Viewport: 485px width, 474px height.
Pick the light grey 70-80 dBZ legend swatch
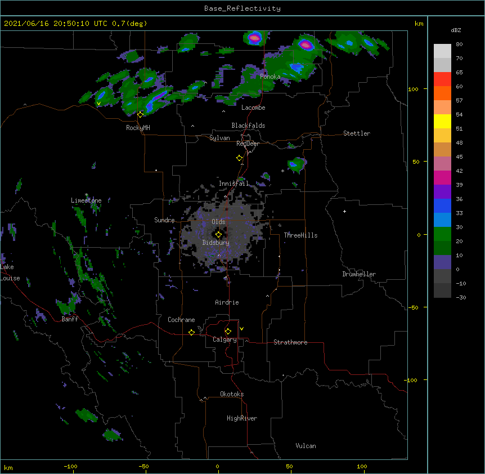tap(442, 51)
